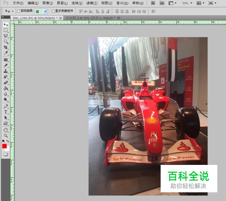Select the Path Selection tool
The height and width of the screenshot is (201, 226).
6,118
